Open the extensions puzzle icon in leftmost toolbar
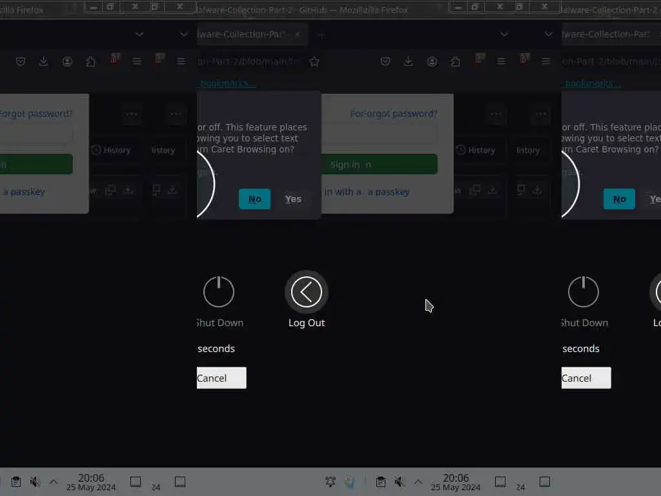Viewport: 661px width, 496px height. pyautogui.click(x=90, y=61)
